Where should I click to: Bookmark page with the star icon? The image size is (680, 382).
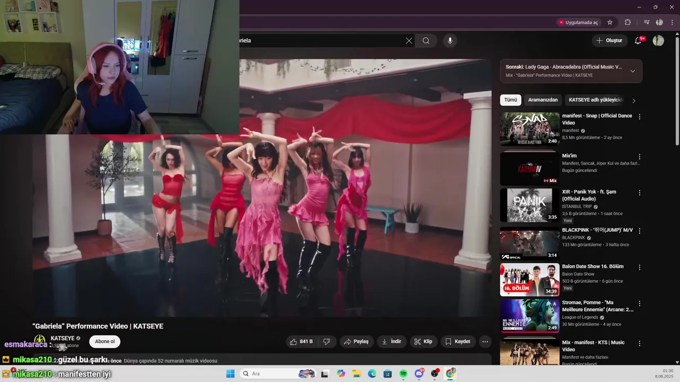[x=610, y=22]
